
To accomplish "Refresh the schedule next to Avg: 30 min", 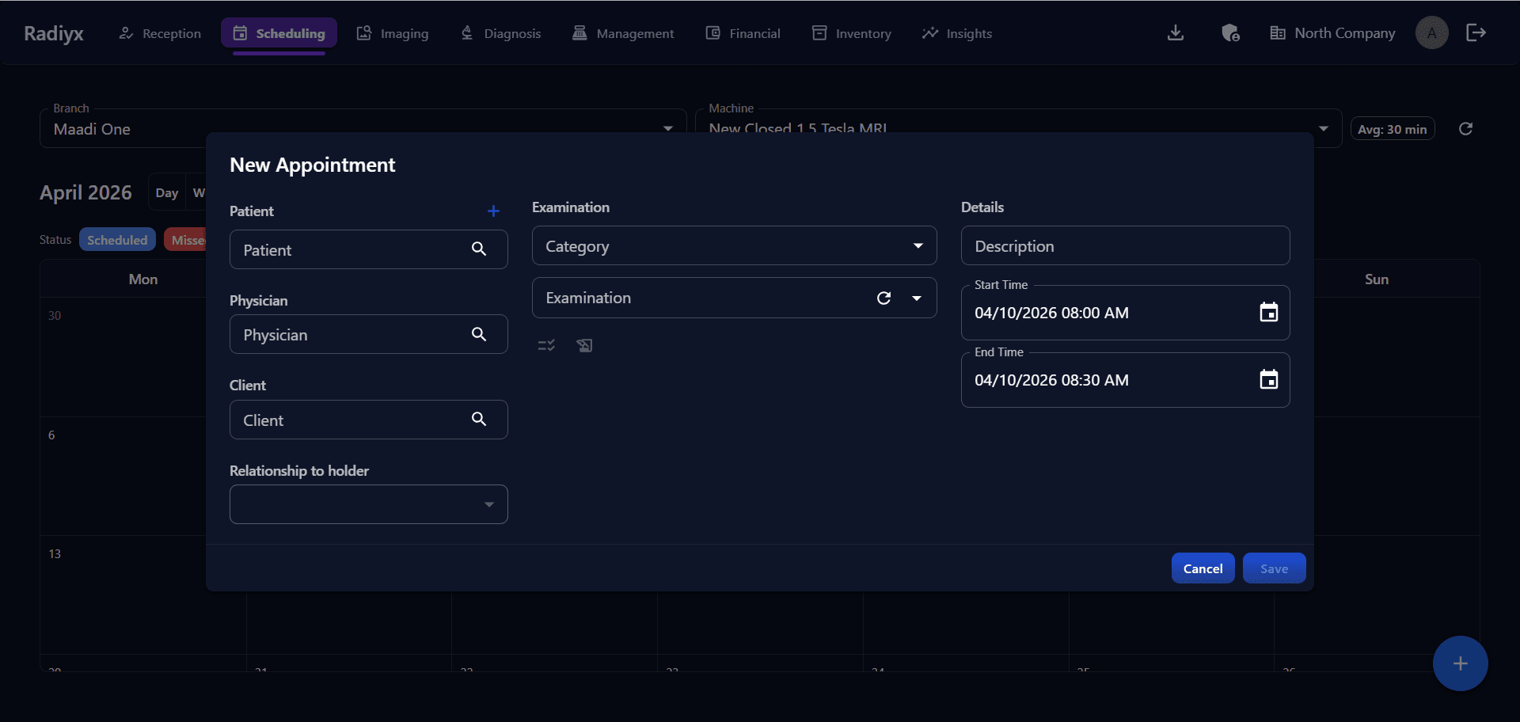I will coord(1465,129).
